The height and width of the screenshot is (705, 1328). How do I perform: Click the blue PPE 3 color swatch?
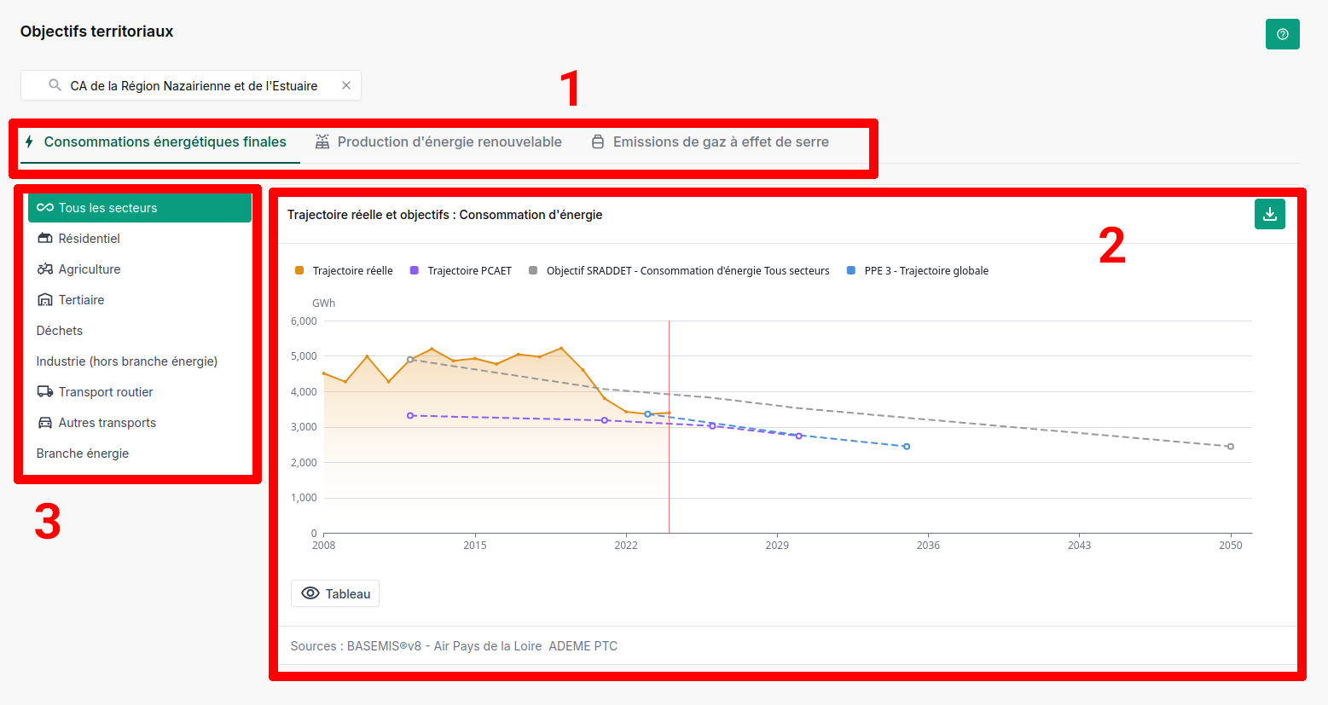coord(851,270)
